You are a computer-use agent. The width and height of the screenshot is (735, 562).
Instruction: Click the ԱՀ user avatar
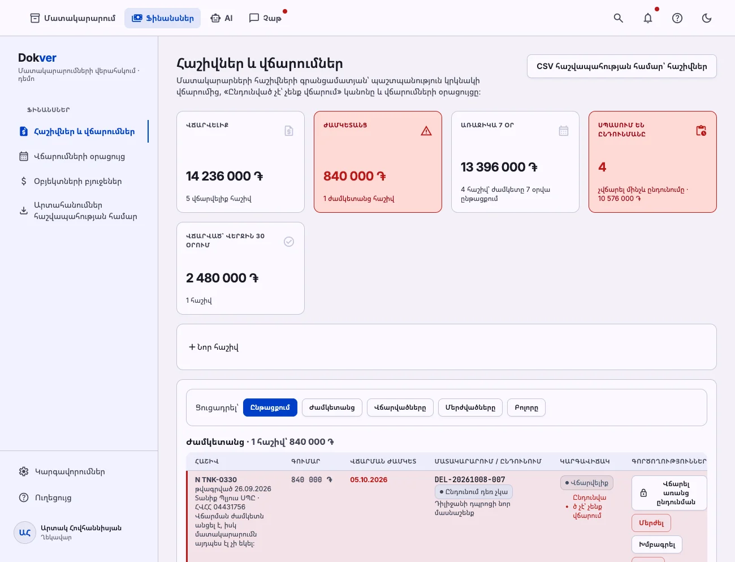[x=25, y=533]
